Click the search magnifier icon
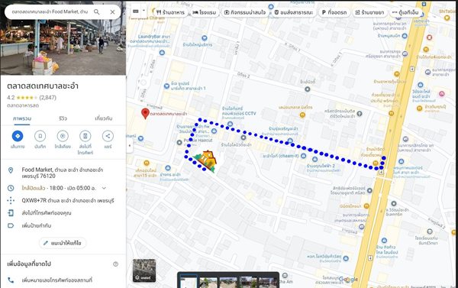Image resolution: width=458 pixels, height=288 pixels. point(97,12)
